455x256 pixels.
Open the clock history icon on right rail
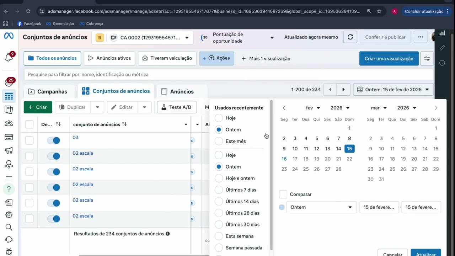(442, 63)
